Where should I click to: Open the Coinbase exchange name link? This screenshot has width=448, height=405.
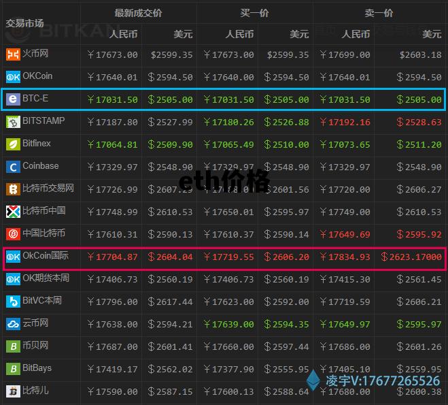click(x=41, y=165)
